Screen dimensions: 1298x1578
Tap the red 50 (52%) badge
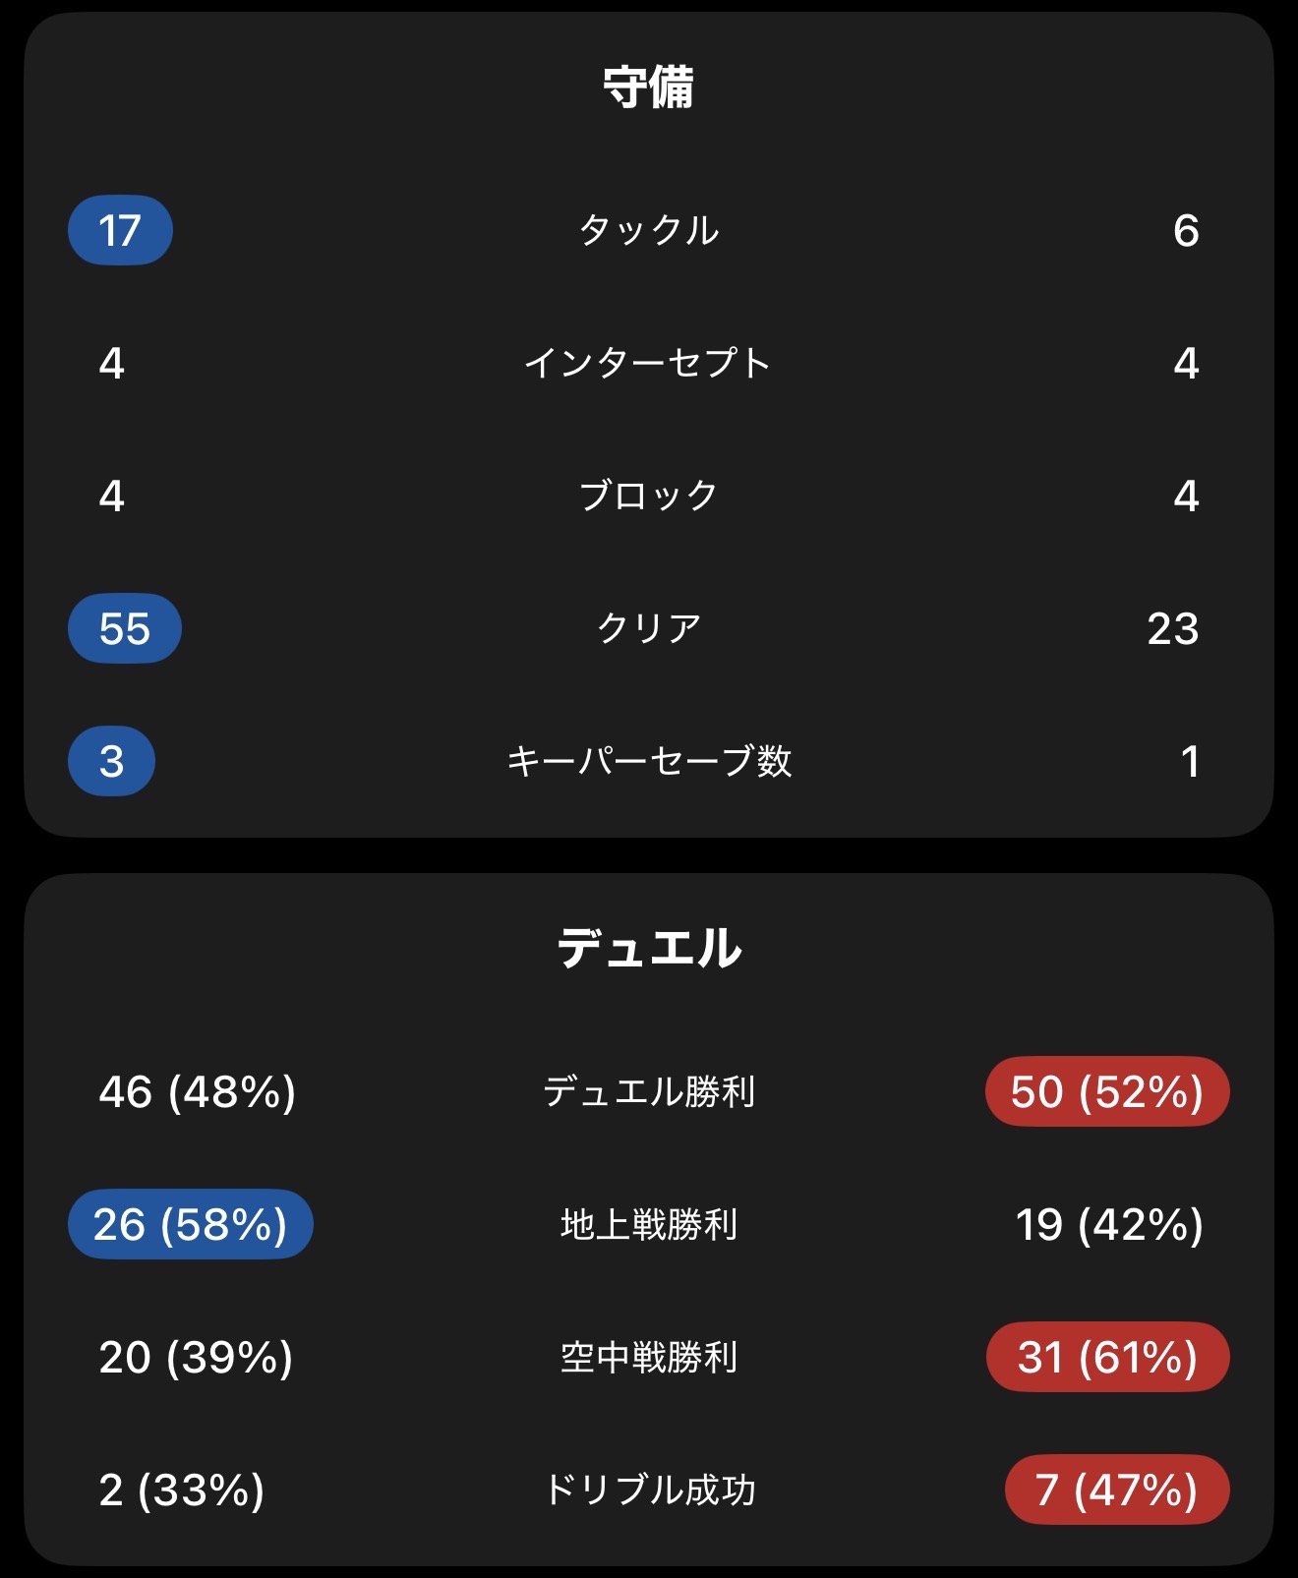[x=1107, y=1092]
